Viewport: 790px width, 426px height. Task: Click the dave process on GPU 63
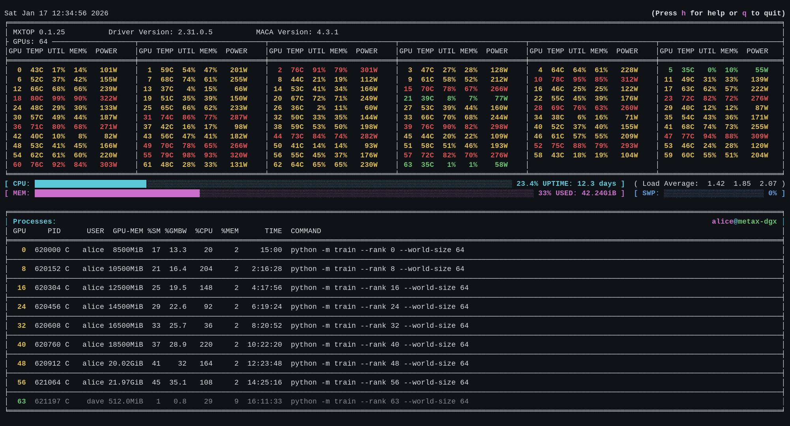click(395, 402)
